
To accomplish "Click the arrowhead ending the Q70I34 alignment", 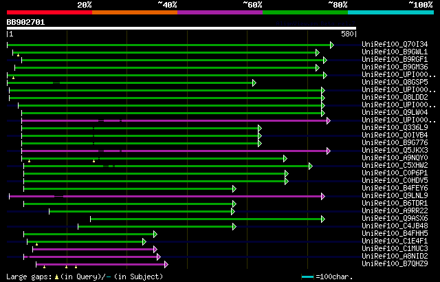I will (332, 45).
